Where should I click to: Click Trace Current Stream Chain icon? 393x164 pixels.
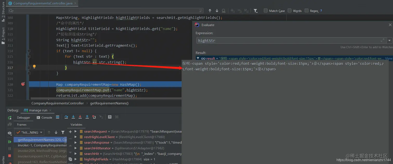[117, 117]
